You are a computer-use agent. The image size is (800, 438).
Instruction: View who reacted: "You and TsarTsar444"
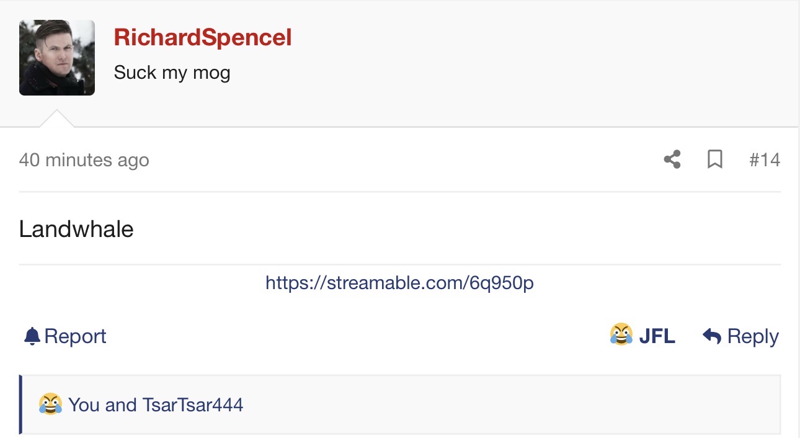156,405
